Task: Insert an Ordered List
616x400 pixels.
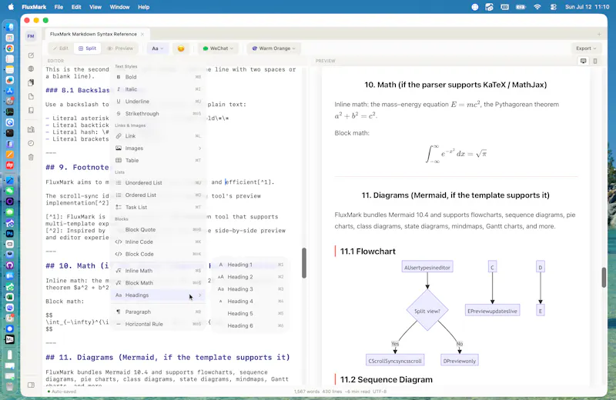Action: (158, 195)
